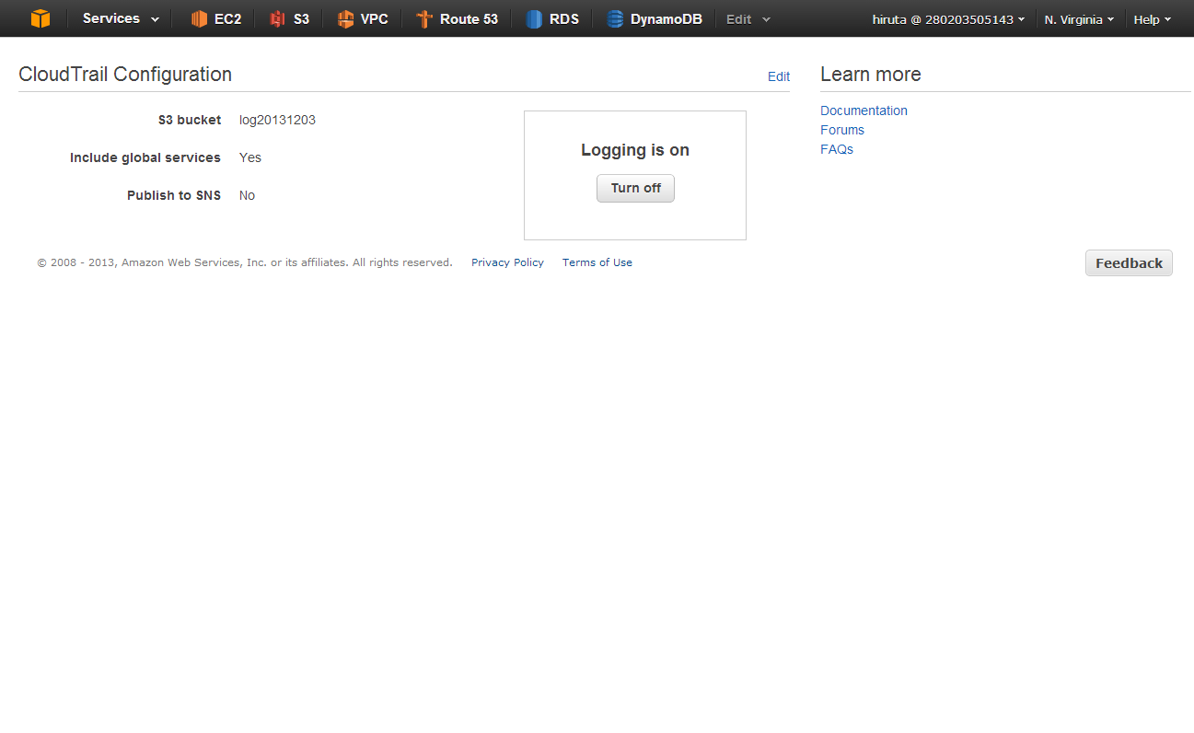The height and width of the screenshot is (733, 1194).
Task: Click the Edit link for CloudTrail Configuration
Action: 779,76
